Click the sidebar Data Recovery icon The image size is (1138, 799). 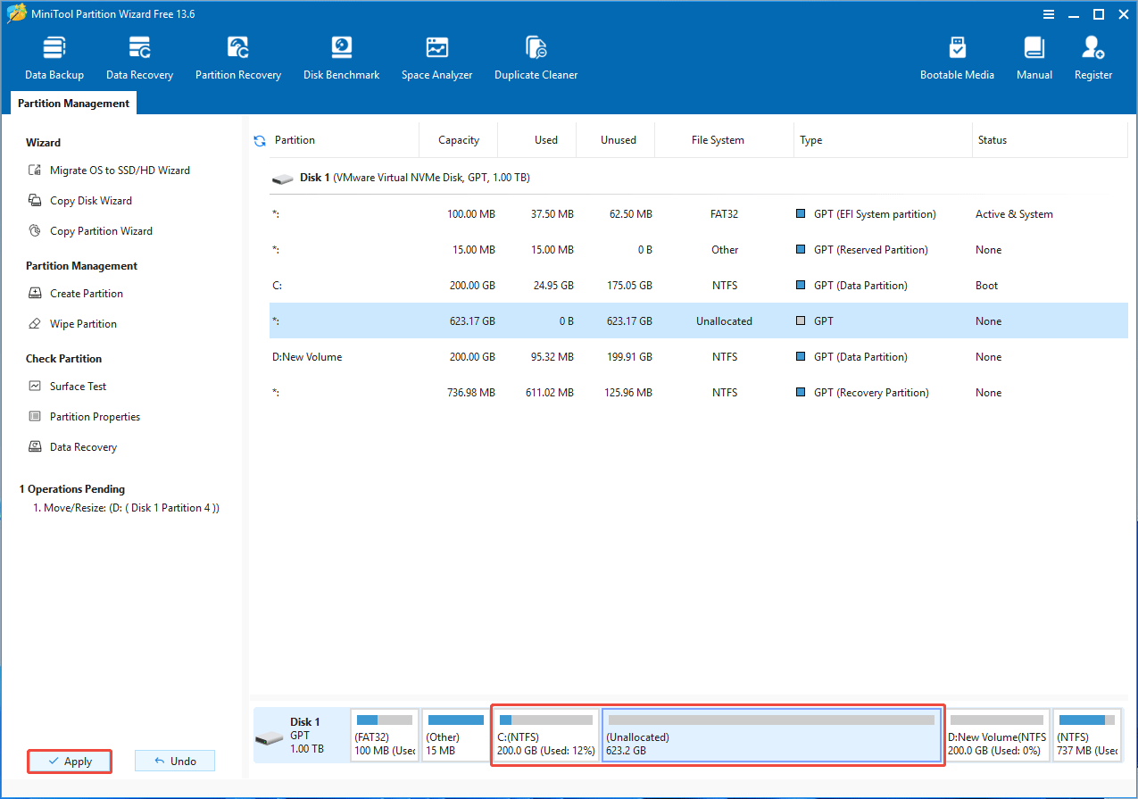(35, 447)
